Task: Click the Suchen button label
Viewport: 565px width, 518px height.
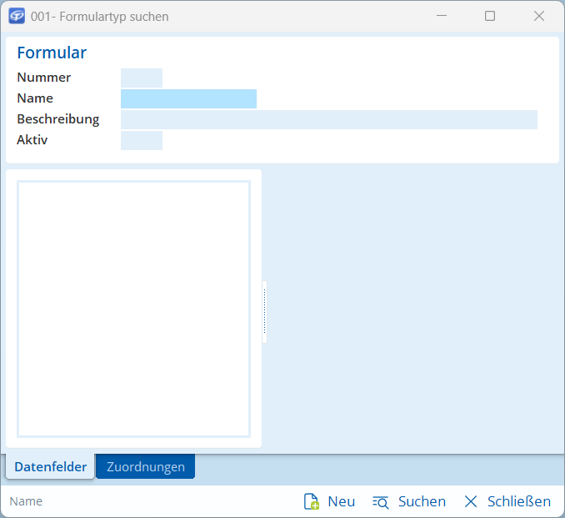Action: tap(422, 501)
